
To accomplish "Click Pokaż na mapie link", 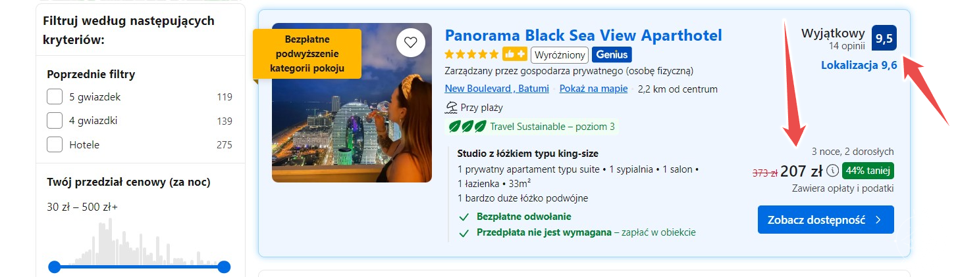I will coord(593,89).
